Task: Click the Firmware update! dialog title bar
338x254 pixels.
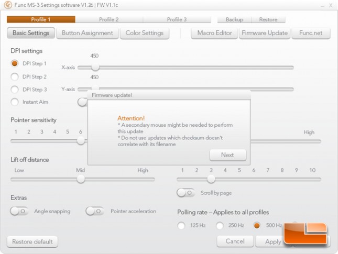Action: tap(169, 95)
